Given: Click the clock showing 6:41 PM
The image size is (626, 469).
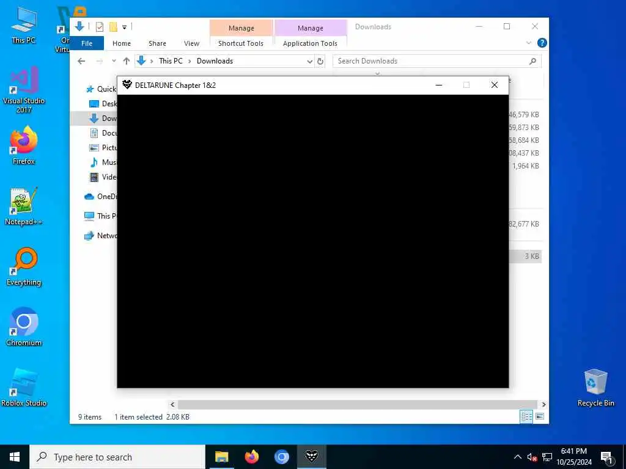Looking at the screenshot, I should 573,451.
